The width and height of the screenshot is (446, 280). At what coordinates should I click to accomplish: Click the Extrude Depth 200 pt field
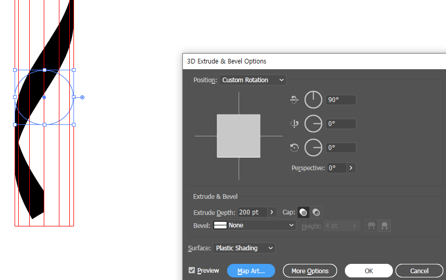coord(252,212)
